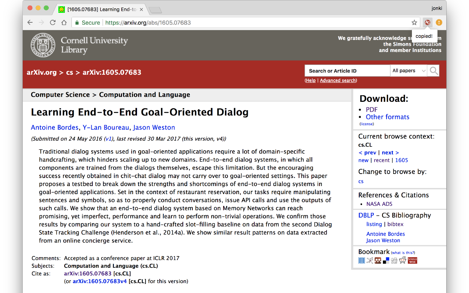Open a new tab next to arXiv tab

pos(155,10)
